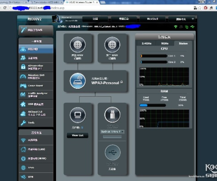
Task: Click the WPA2-Personal security level text
Action: coord(105,83)
